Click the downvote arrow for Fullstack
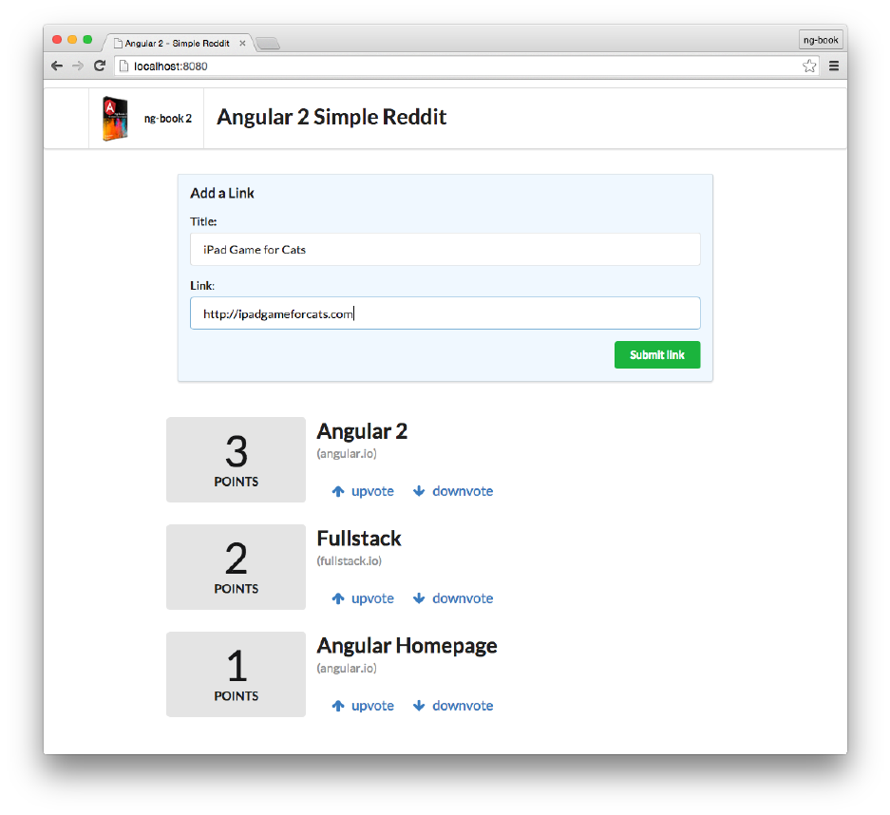 [x=419, y=599]
